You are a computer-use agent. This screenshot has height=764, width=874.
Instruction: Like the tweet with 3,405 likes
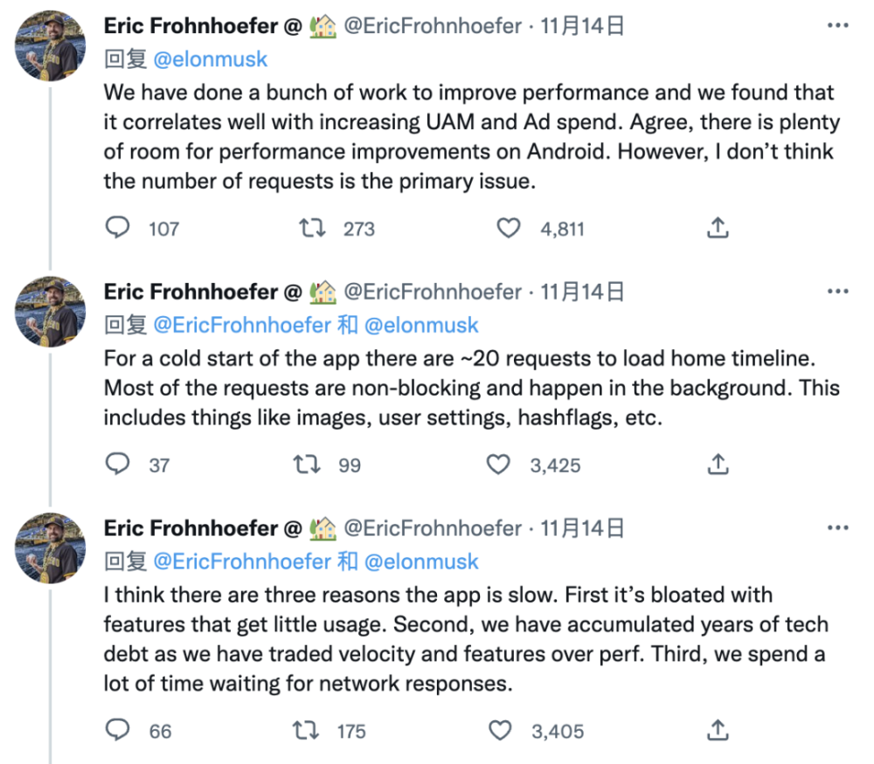click(x=500, y=730)
